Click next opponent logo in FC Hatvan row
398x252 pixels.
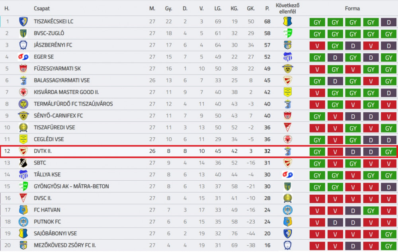pos(288,210)
